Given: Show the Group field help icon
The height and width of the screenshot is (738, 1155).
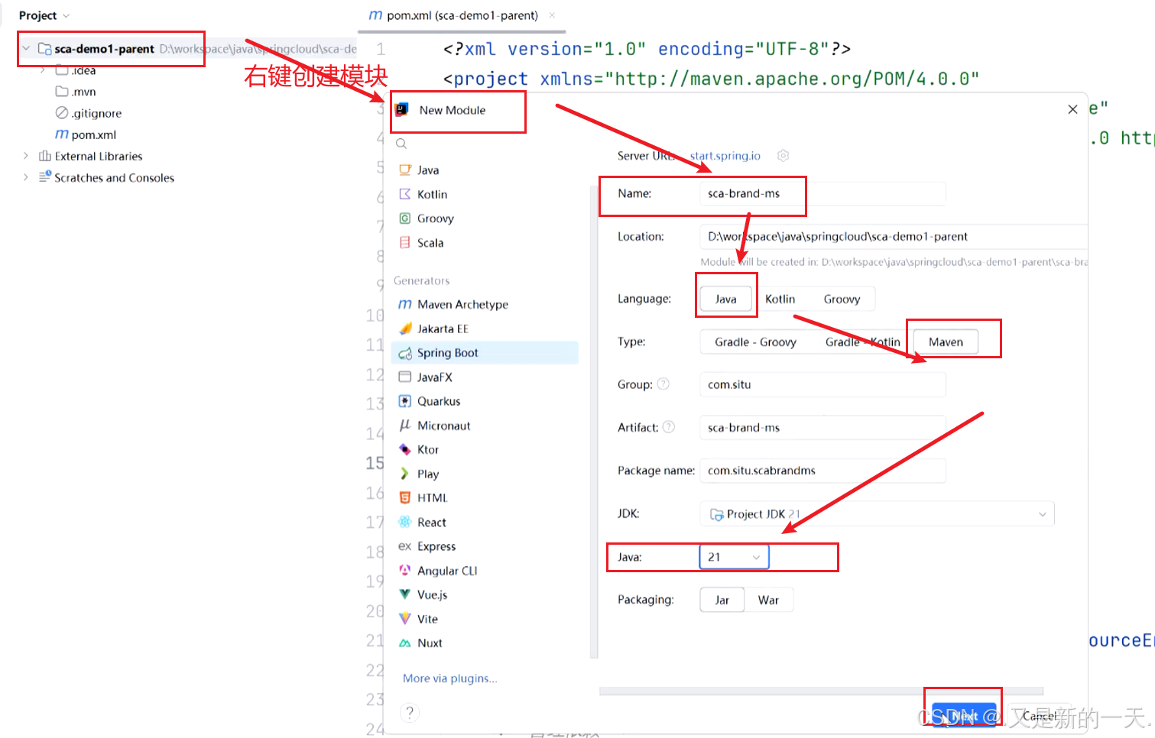Looking at the screenshot, I should [663, 384].
